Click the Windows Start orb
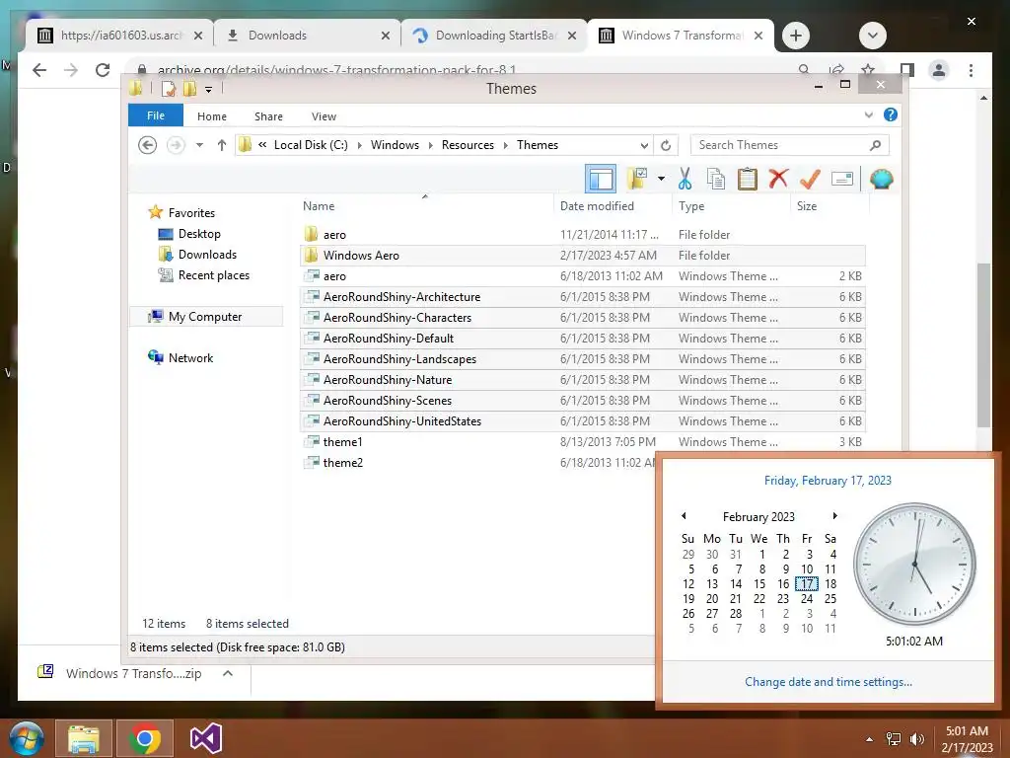 tap(26, 738)
